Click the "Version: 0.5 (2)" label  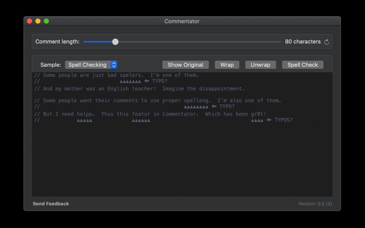tap(315, 203)
